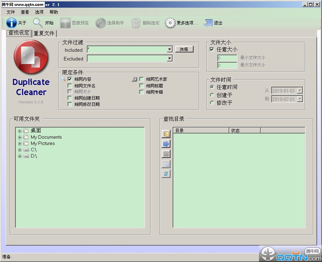Open 更多选项 gear settings

[x=170, y=23]
